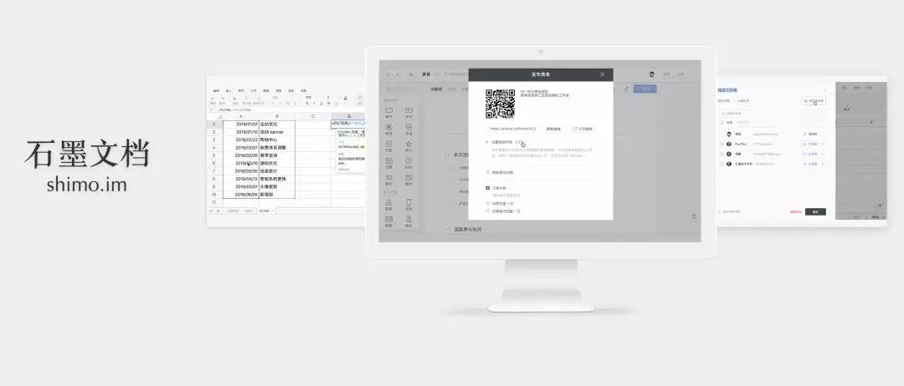The image size is (904, 386).
Task: Click the row 11 header in spreadsheet
Action: [x=214, y=202]
